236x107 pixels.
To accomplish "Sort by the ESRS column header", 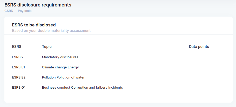I will point(17,47).
